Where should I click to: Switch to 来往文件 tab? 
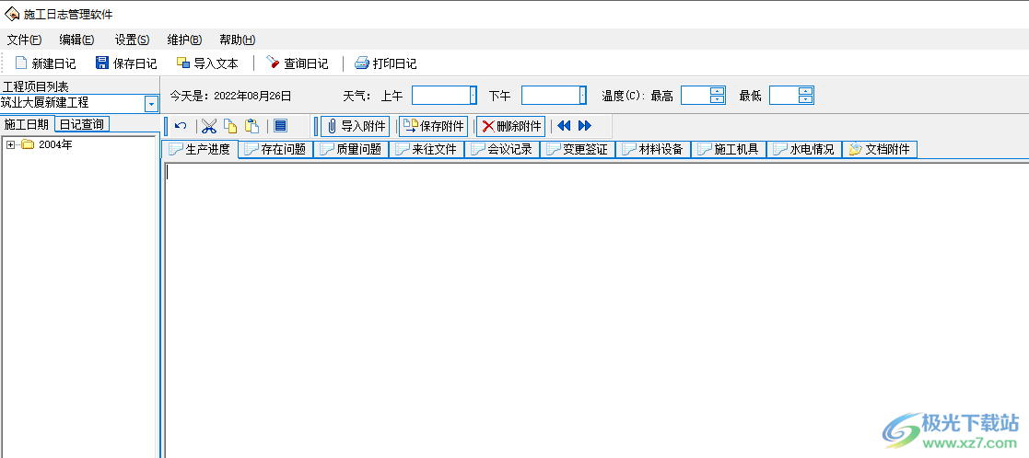pyautogui.click(x=427, y=149)
